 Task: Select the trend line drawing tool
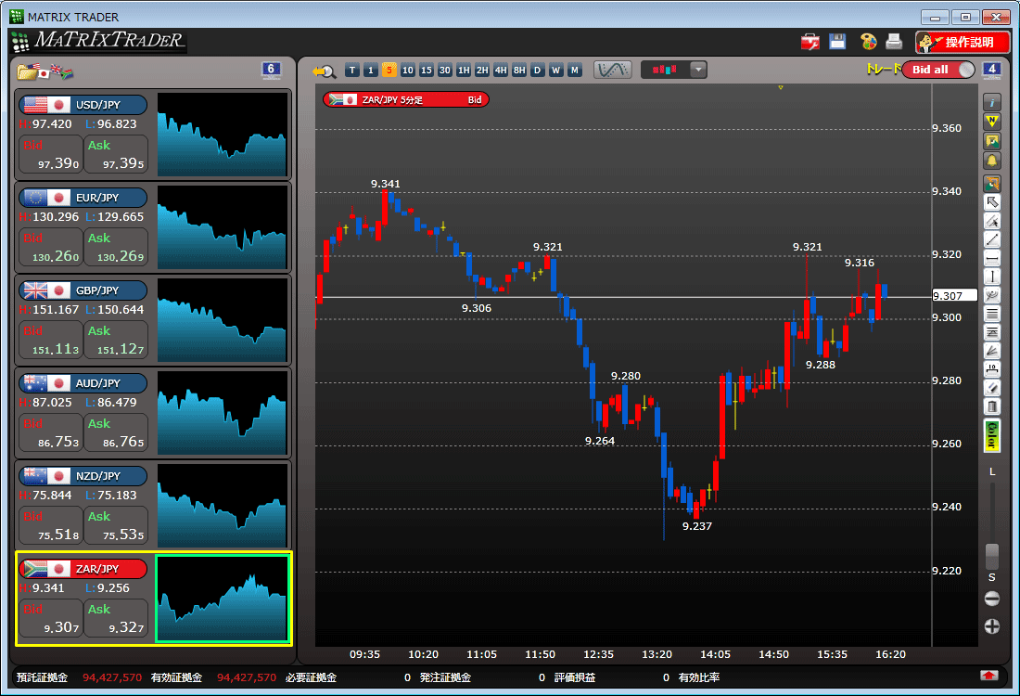tap(991, 239)
